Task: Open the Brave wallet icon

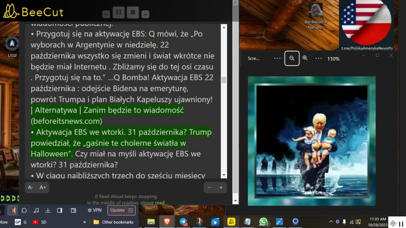Action: click(74, 210)
